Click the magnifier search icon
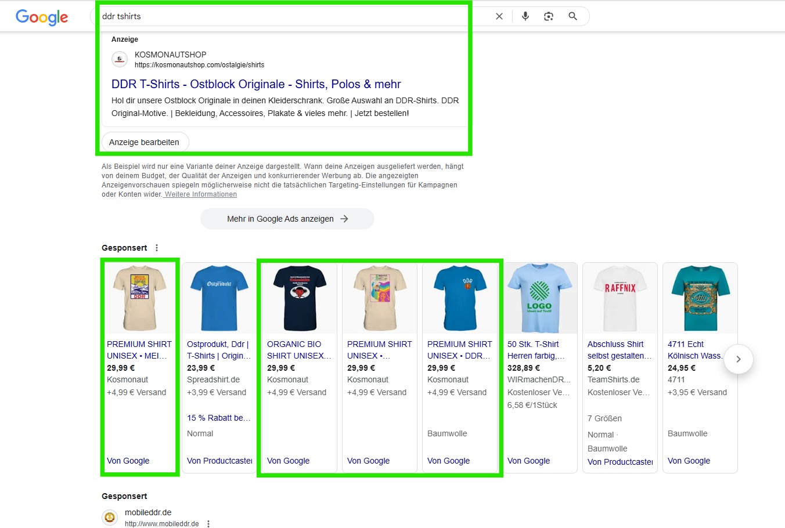The height and width of the screenshot is (528, 785). tap(573, 16)
